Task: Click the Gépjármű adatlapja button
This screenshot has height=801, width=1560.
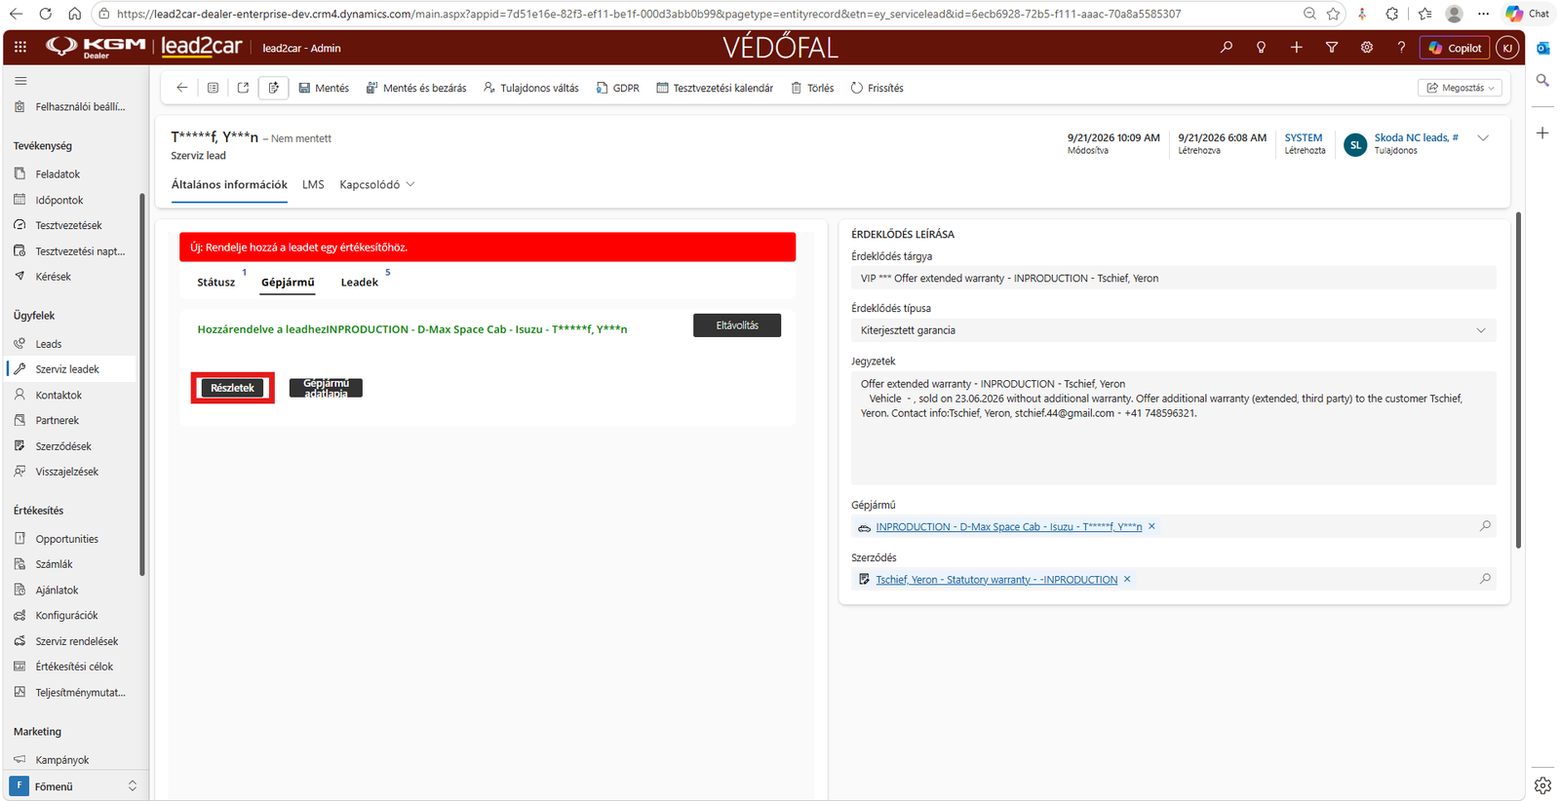Action: (326, 388)
